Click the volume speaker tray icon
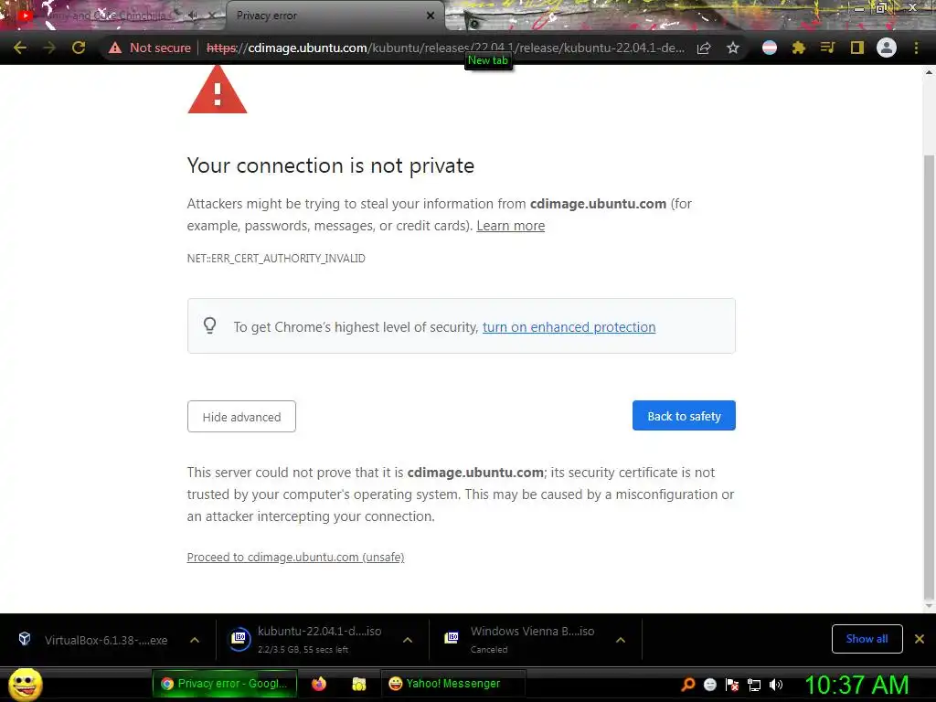Viewport: 936px width, 702px height. 776,685
